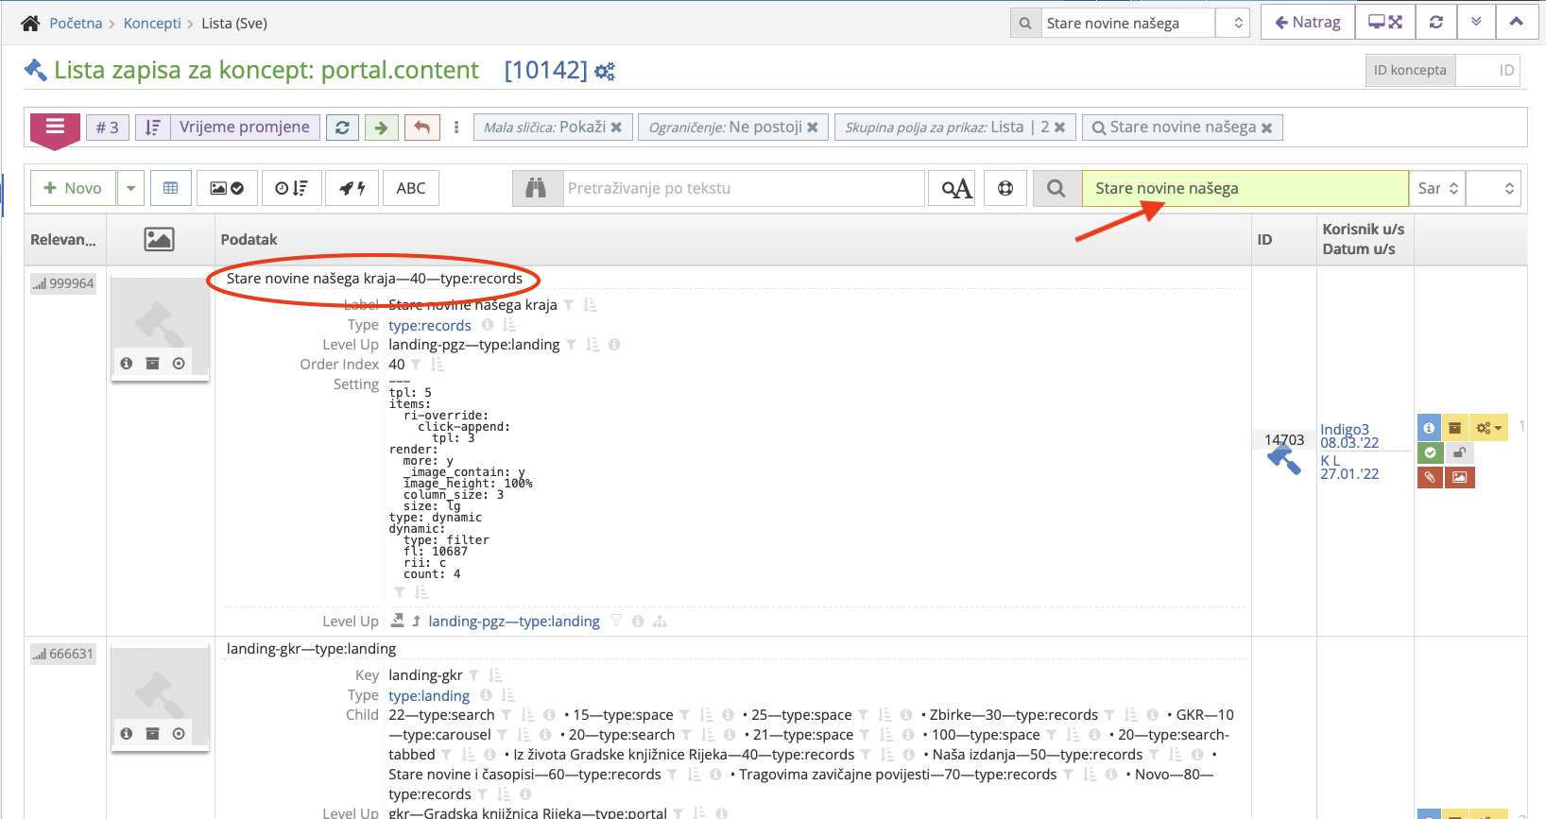The image size is (1546, 819).
Task: Click the ID koncepta input field
Action: 1486,70
